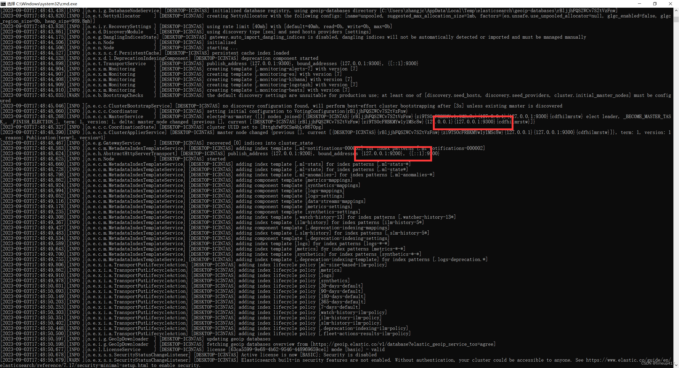Click template name '[.monitoring-es]'

[x=276, y=74]
